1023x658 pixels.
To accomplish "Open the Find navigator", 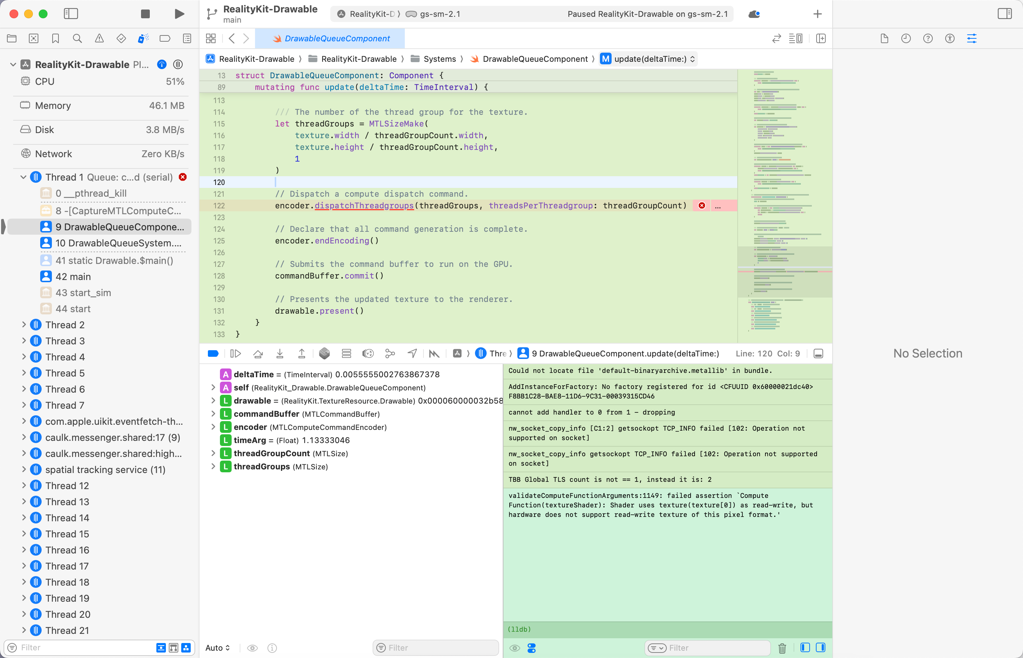I will tap(77, 38).
